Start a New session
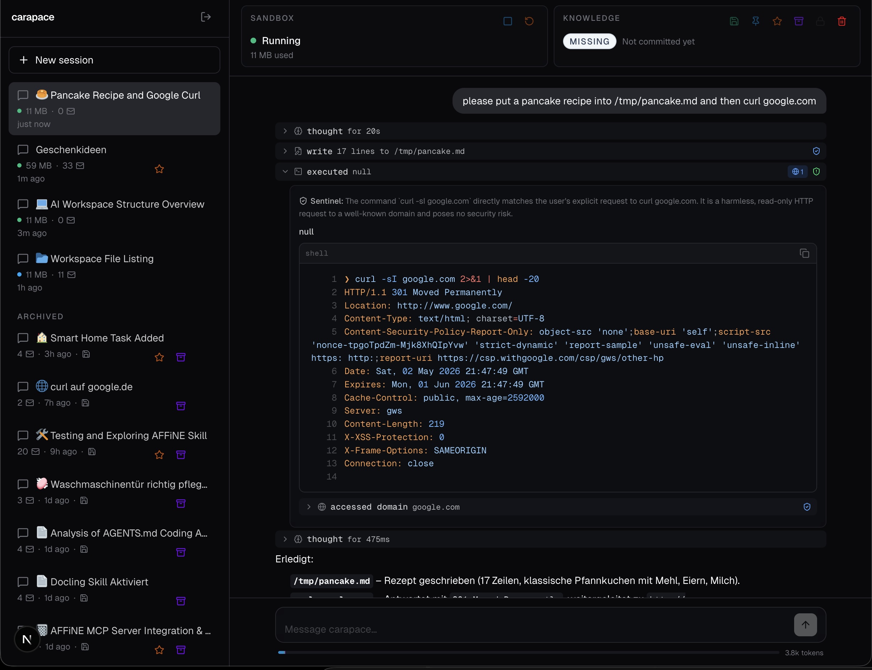Image resolution: width=872 pixels, height=670 pixels. (114, 60)
